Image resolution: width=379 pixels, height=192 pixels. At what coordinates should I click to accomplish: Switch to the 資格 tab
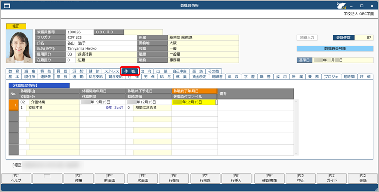[30, 71]
